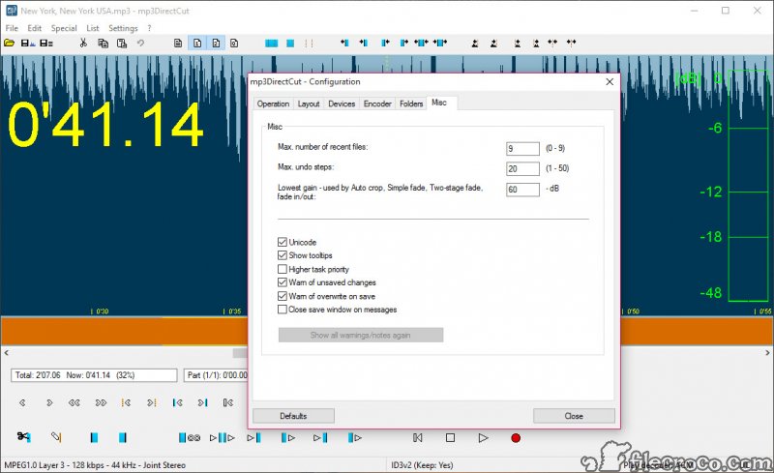Click the pencil edit icon in bottom row

(x=56, y=436)
